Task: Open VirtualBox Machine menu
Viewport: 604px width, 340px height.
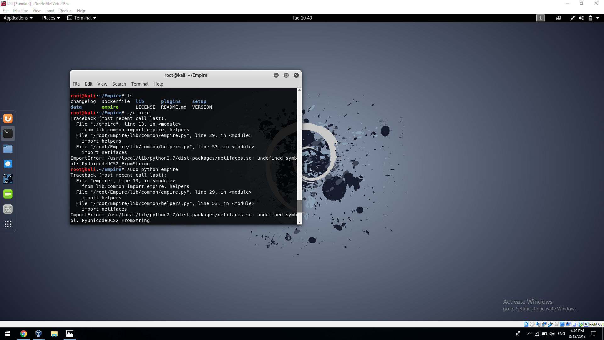Action: 20,11
